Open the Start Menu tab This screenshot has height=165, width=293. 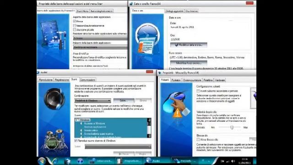(82, 11)
